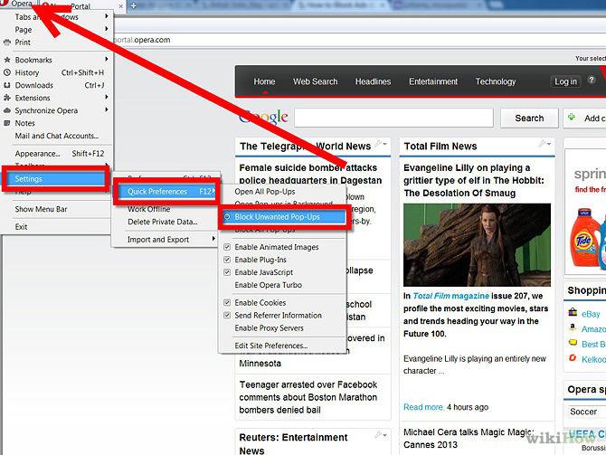Screen dimensions: 606x455
Task: Open Total Film News widget settings wrench
Action: click(544, 144)
